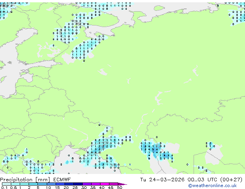Open the weatheronline.co.uk copyright link
245x189 pixels.
pos(212,186)
